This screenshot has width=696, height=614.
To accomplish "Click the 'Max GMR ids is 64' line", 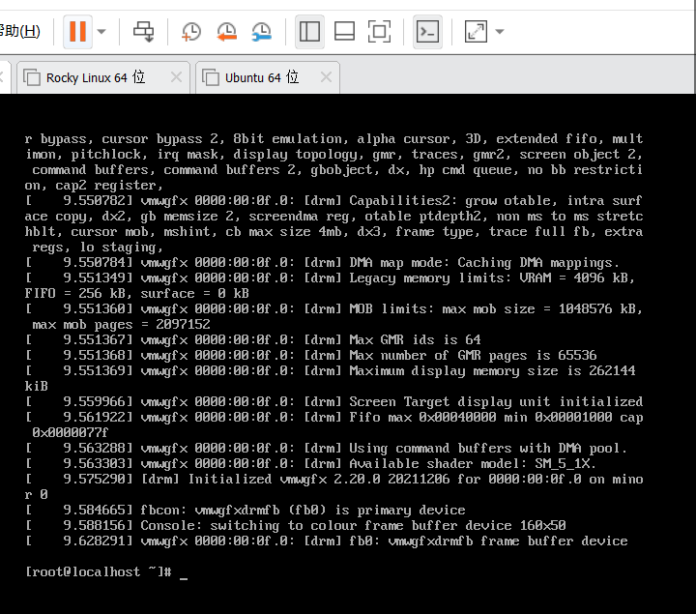I will [x=253, y=339].
